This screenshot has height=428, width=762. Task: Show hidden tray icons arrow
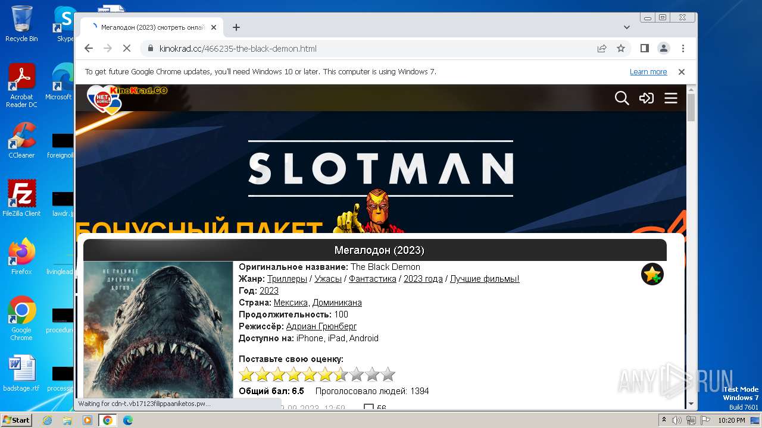pyautogui.click(x=664, y=420)
